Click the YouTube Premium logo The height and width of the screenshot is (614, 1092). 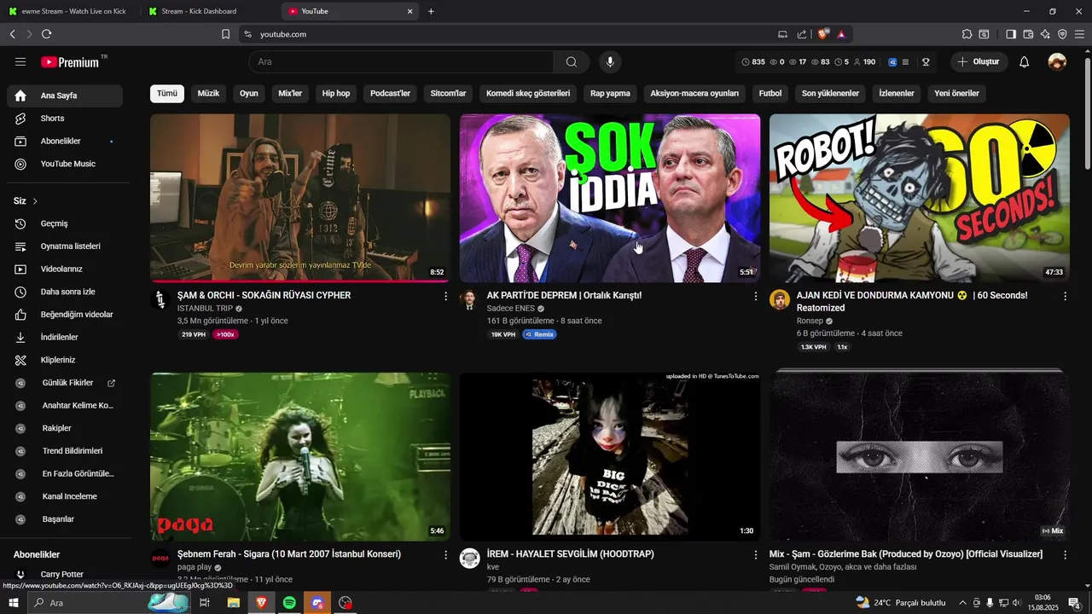pos(70,62)
